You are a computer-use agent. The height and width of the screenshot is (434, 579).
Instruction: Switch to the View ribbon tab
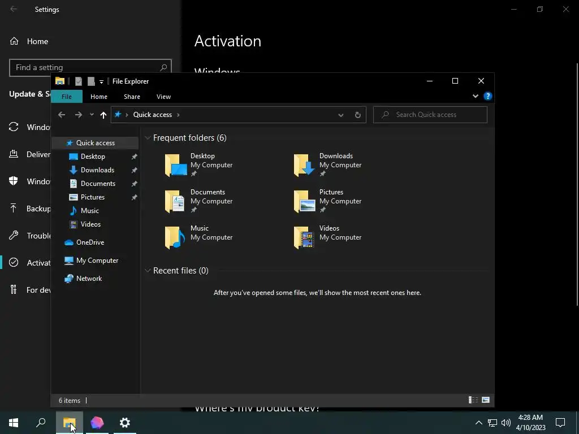tap(163, 96)
